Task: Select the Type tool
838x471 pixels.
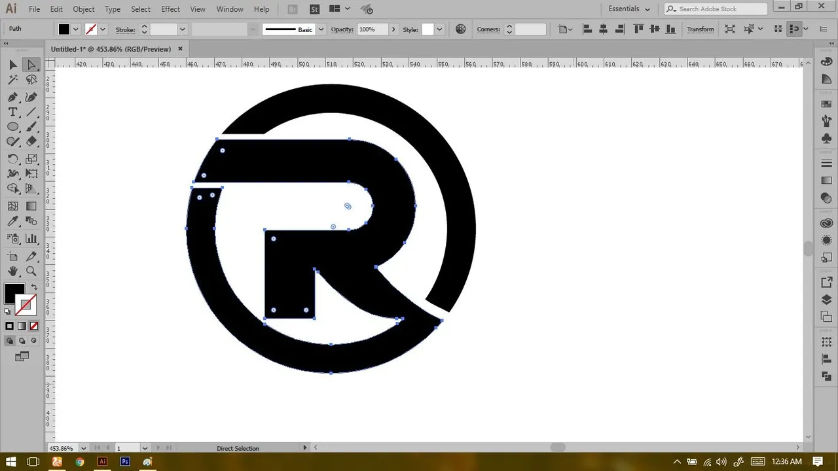Action: [x=12, y=112]
